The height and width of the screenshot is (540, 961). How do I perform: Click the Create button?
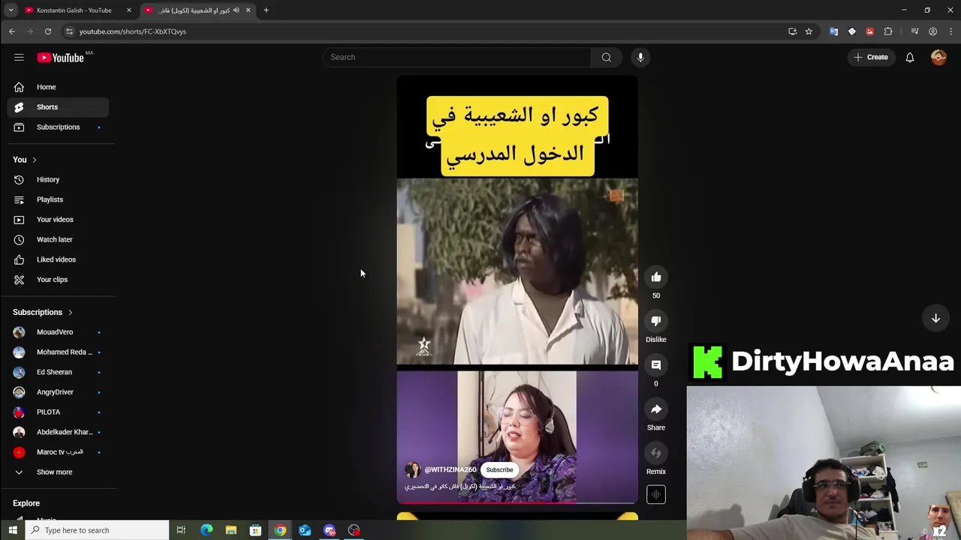pyautogui.click(x=871, y=57)
